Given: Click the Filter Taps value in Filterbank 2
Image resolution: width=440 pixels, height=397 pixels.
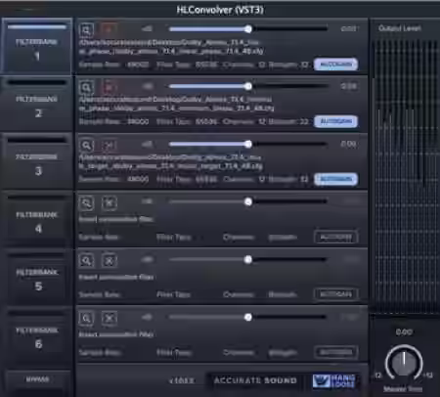Looking at the screenshot, I should click(206, 122).
